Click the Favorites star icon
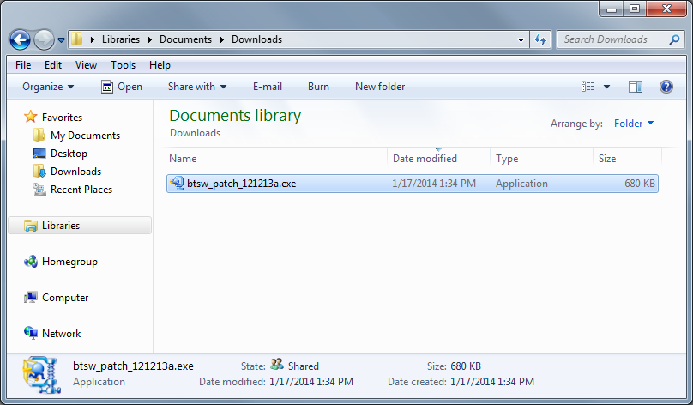 (31, 117)
